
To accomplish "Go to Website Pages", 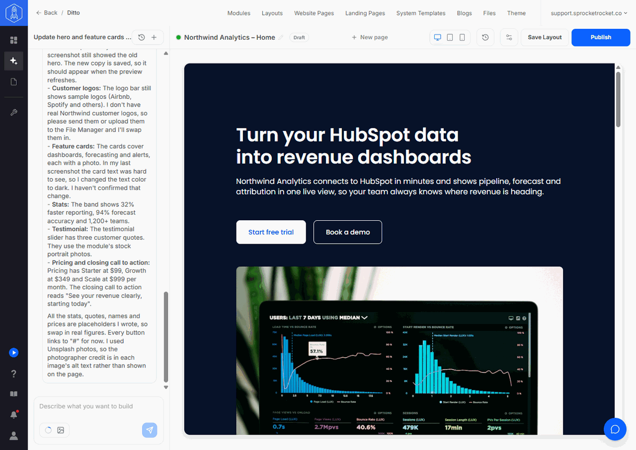I will (314, 13).
